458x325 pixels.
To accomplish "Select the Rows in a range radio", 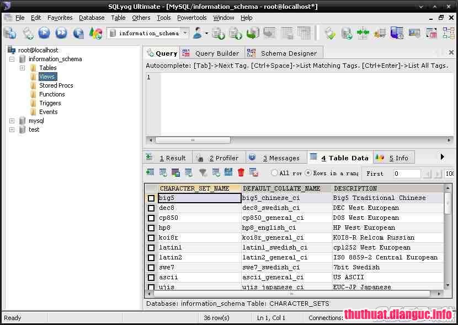I will 308,173.
